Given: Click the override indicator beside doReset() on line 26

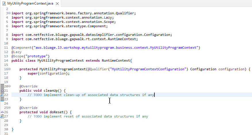Looking at the screenshot, I should (2, 112).
